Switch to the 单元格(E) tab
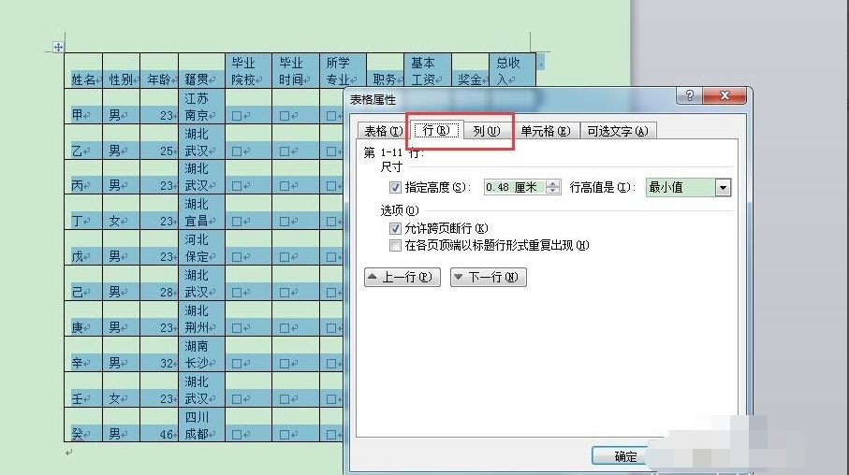Screen dimensions: 849x475 [x=545, y=131]
